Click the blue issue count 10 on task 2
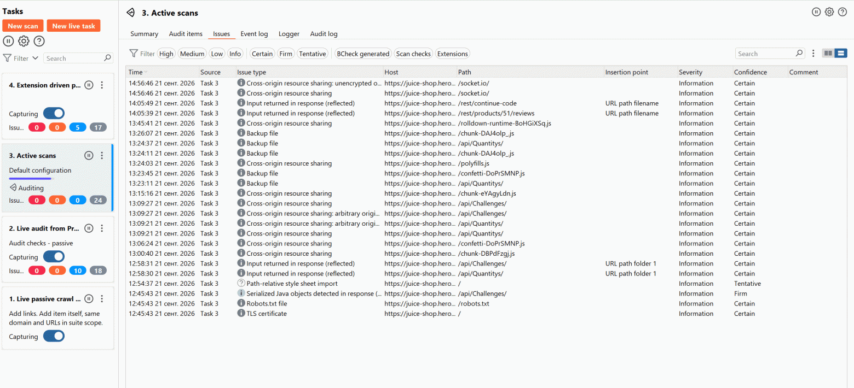854x388 pixels. [78, 271]
